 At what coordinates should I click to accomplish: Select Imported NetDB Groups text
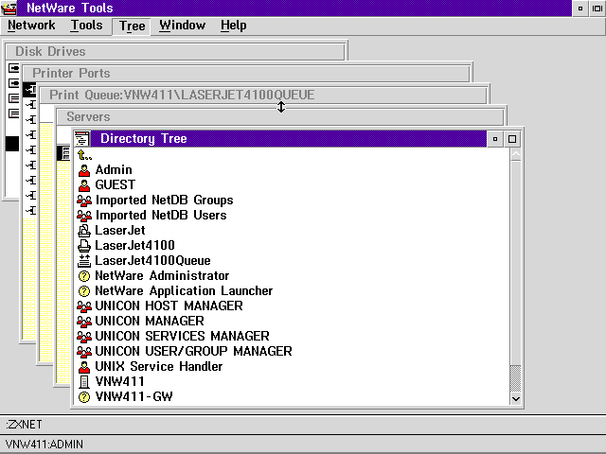coord(164,200)
